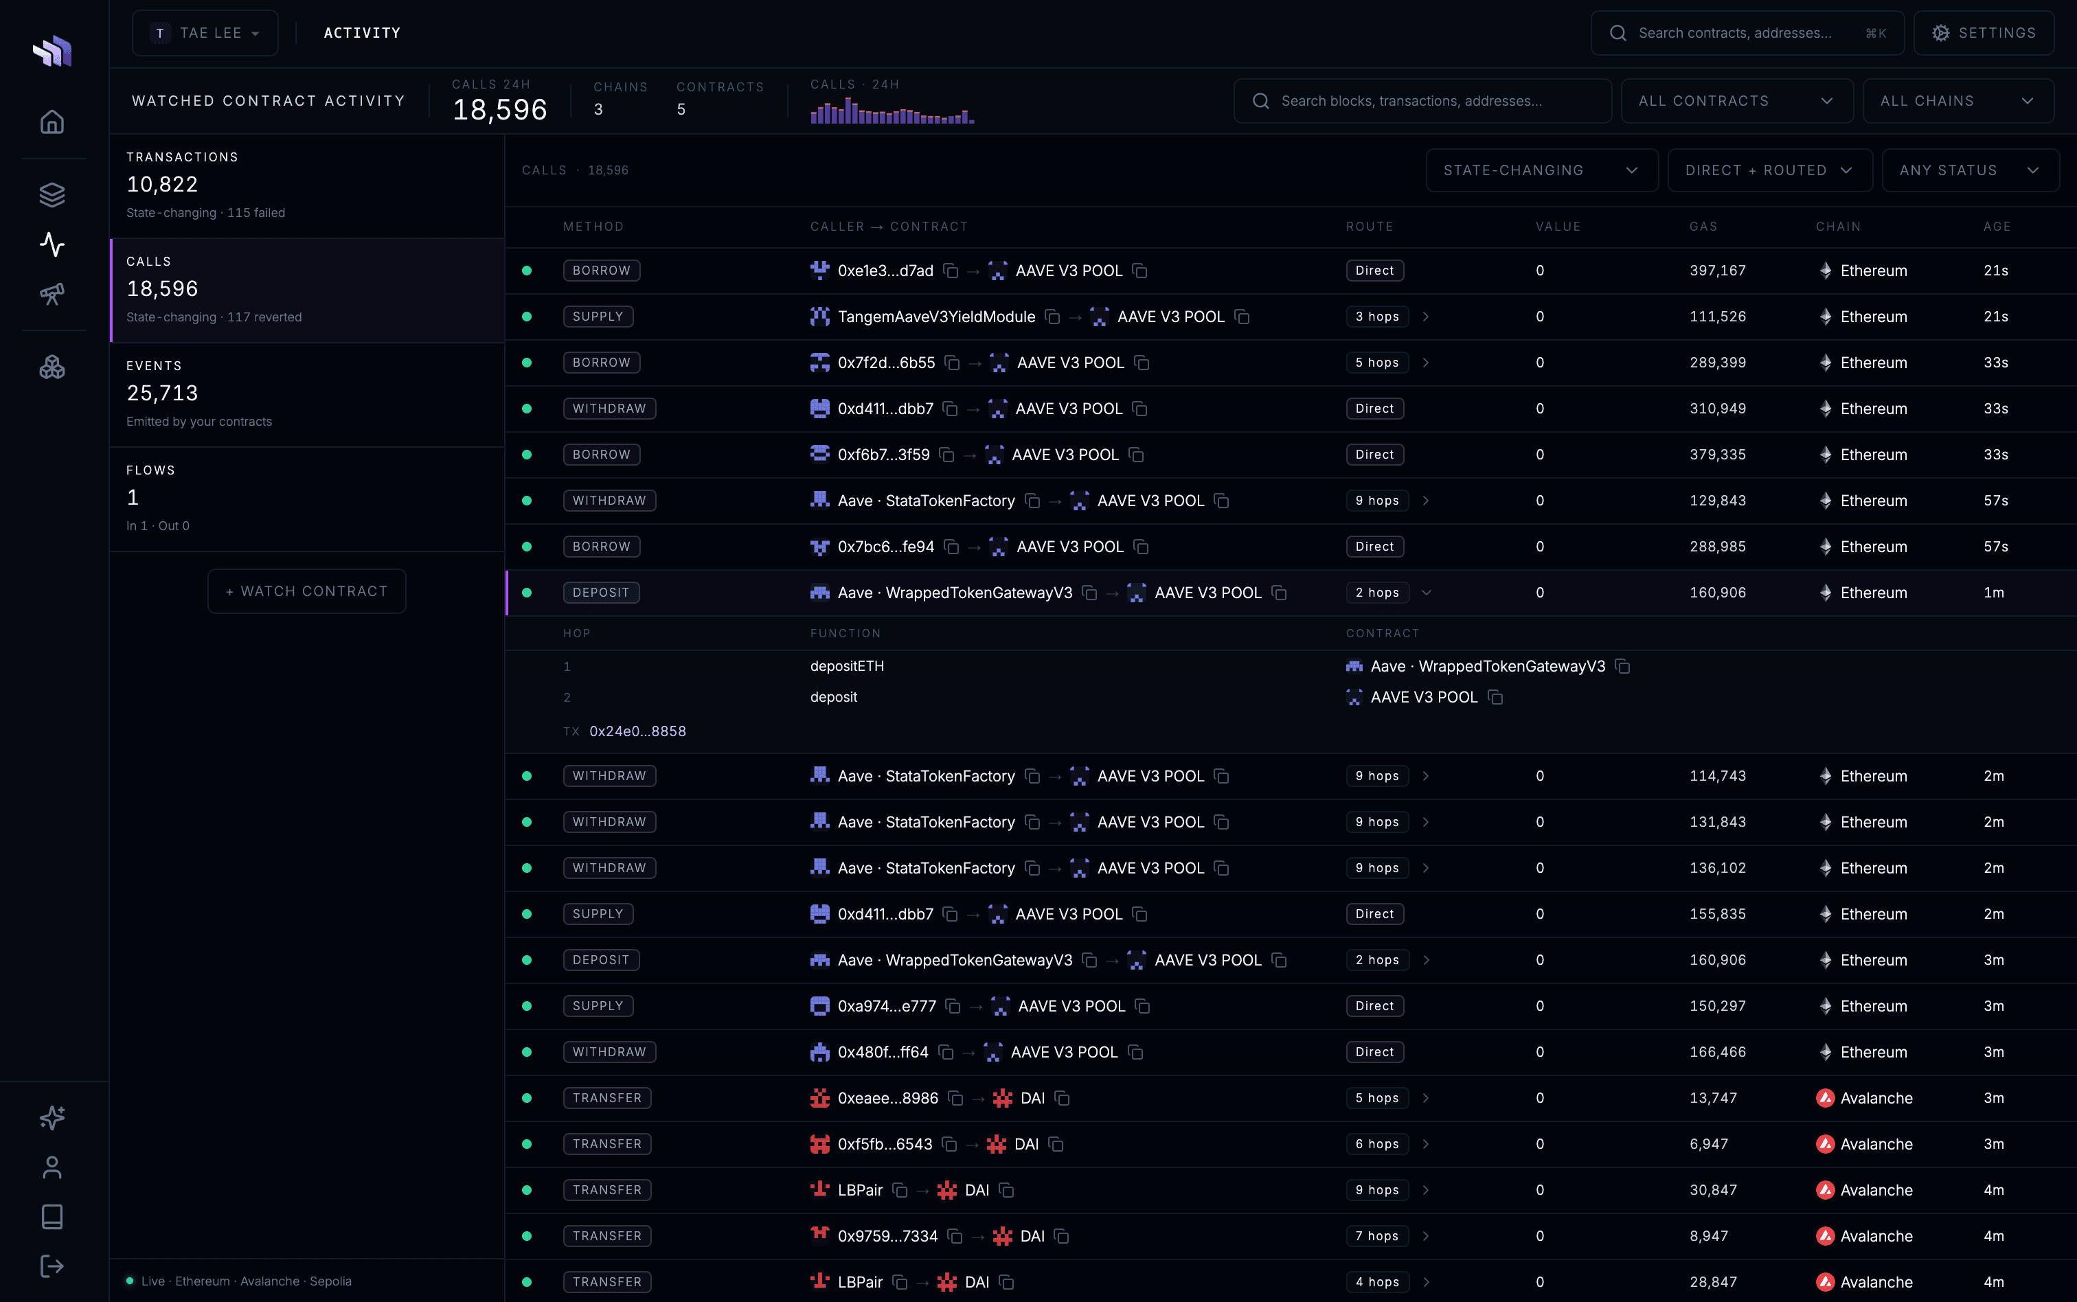The height and width of the screenshot is (1302, 2077).
Task: Click Direct route badge for 0xa974...e777
Action: coord(1374,1006)
